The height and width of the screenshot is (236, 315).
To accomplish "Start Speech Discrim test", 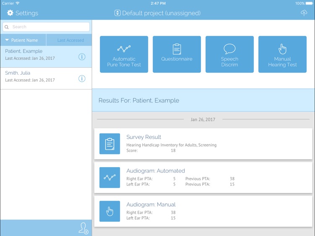I will [230, 54].
